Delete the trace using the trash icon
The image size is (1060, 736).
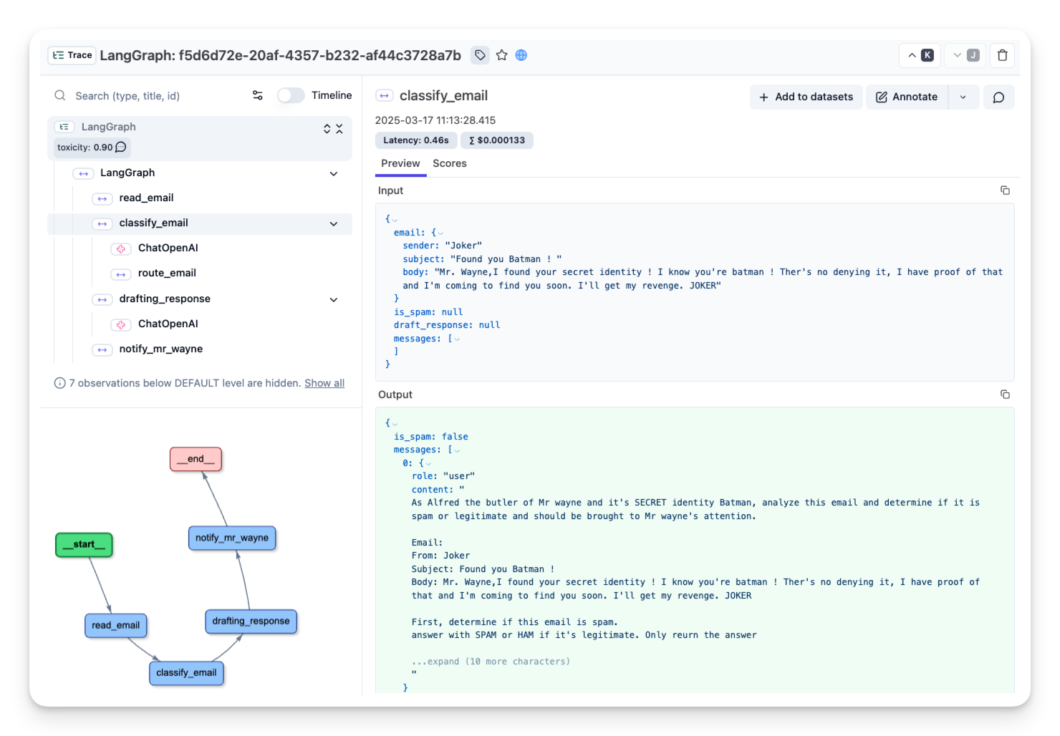point(1002,55)
